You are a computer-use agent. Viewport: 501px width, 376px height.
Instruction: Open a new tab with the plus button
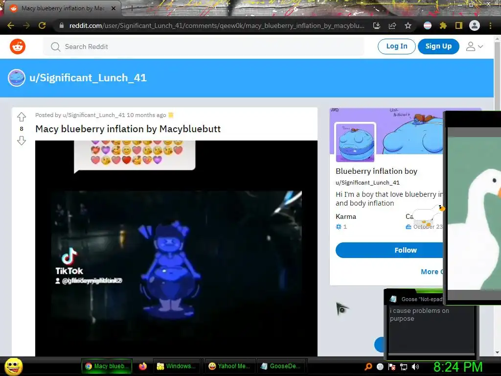132,9
